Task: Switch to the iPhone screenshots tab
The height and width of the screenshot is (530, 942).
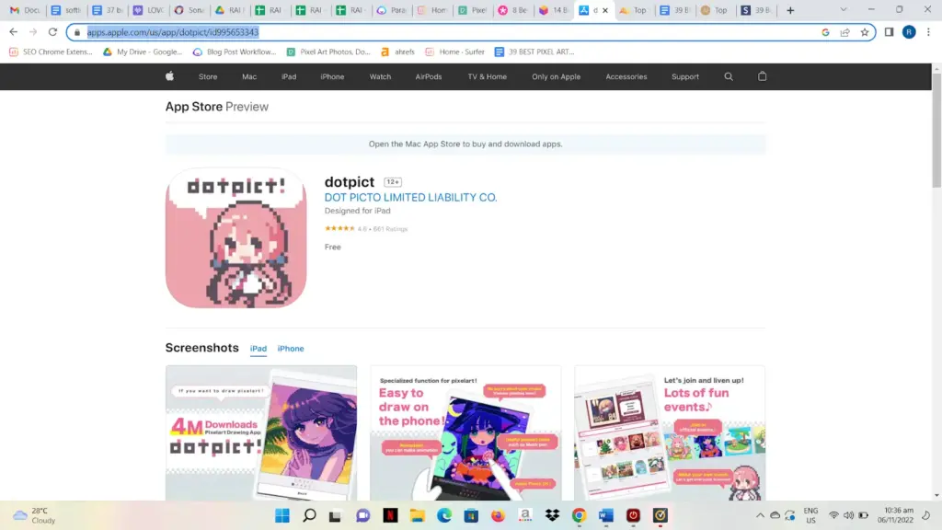Action: [291, 349]
